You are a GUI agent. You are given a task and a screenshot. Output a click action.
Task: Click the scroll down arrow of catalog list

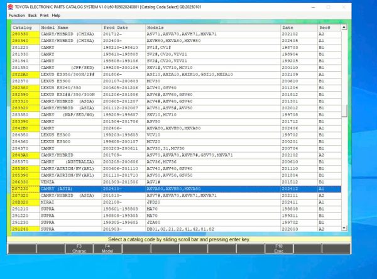coord(344,227)
